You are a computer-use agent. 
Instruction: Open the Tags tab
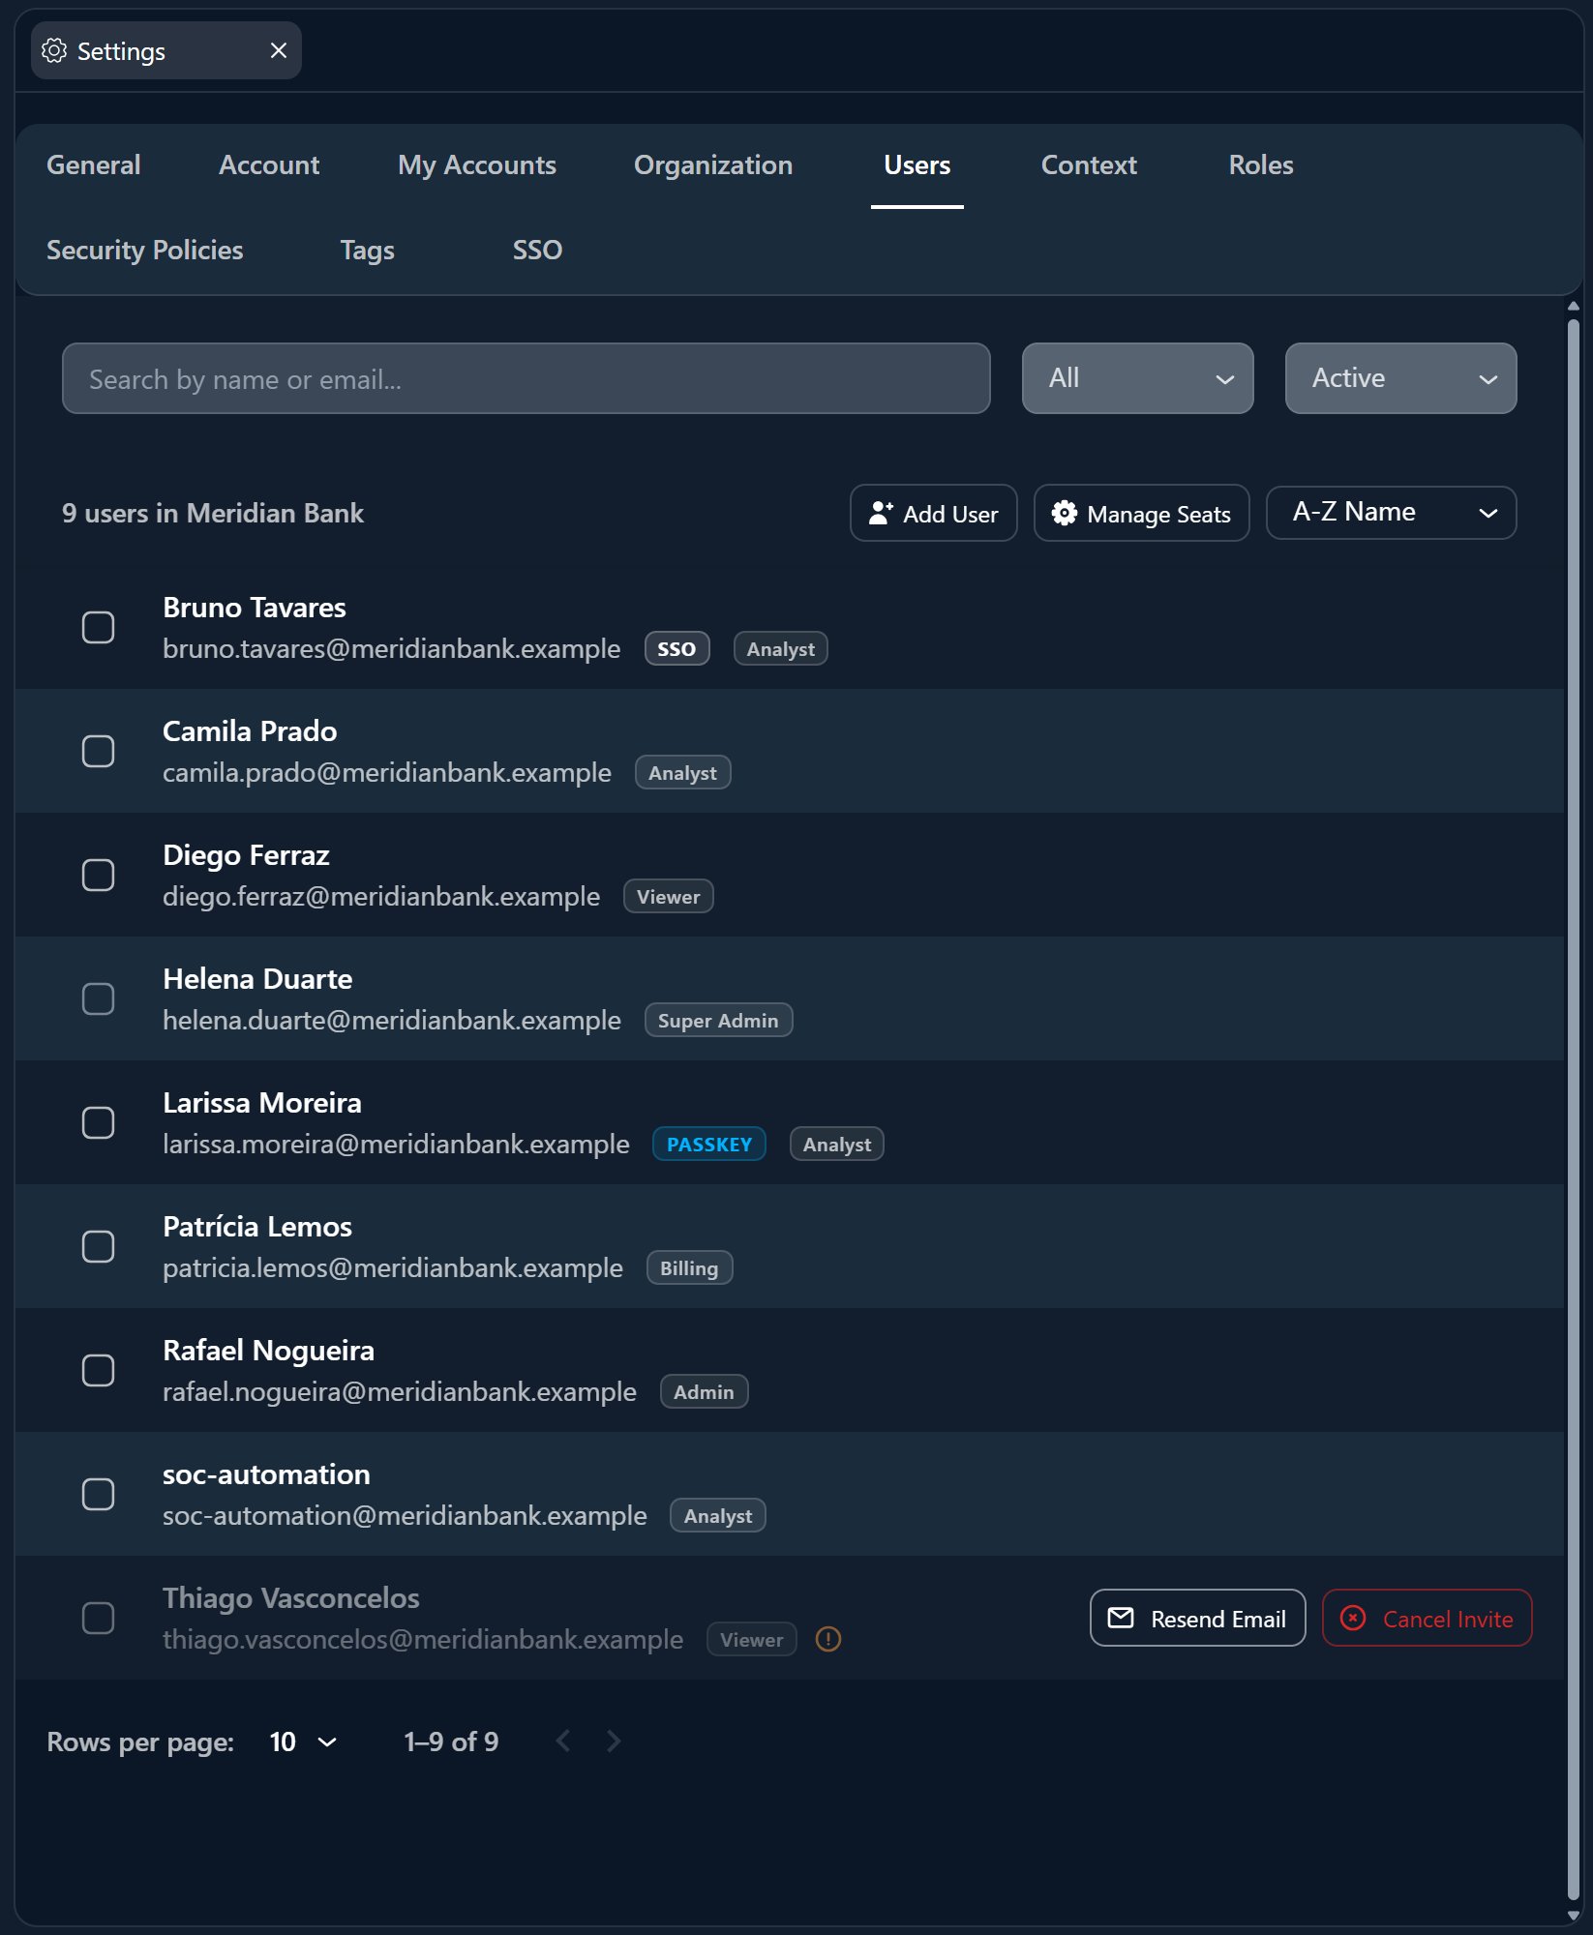pyautogui.click(x=368, y=251)
